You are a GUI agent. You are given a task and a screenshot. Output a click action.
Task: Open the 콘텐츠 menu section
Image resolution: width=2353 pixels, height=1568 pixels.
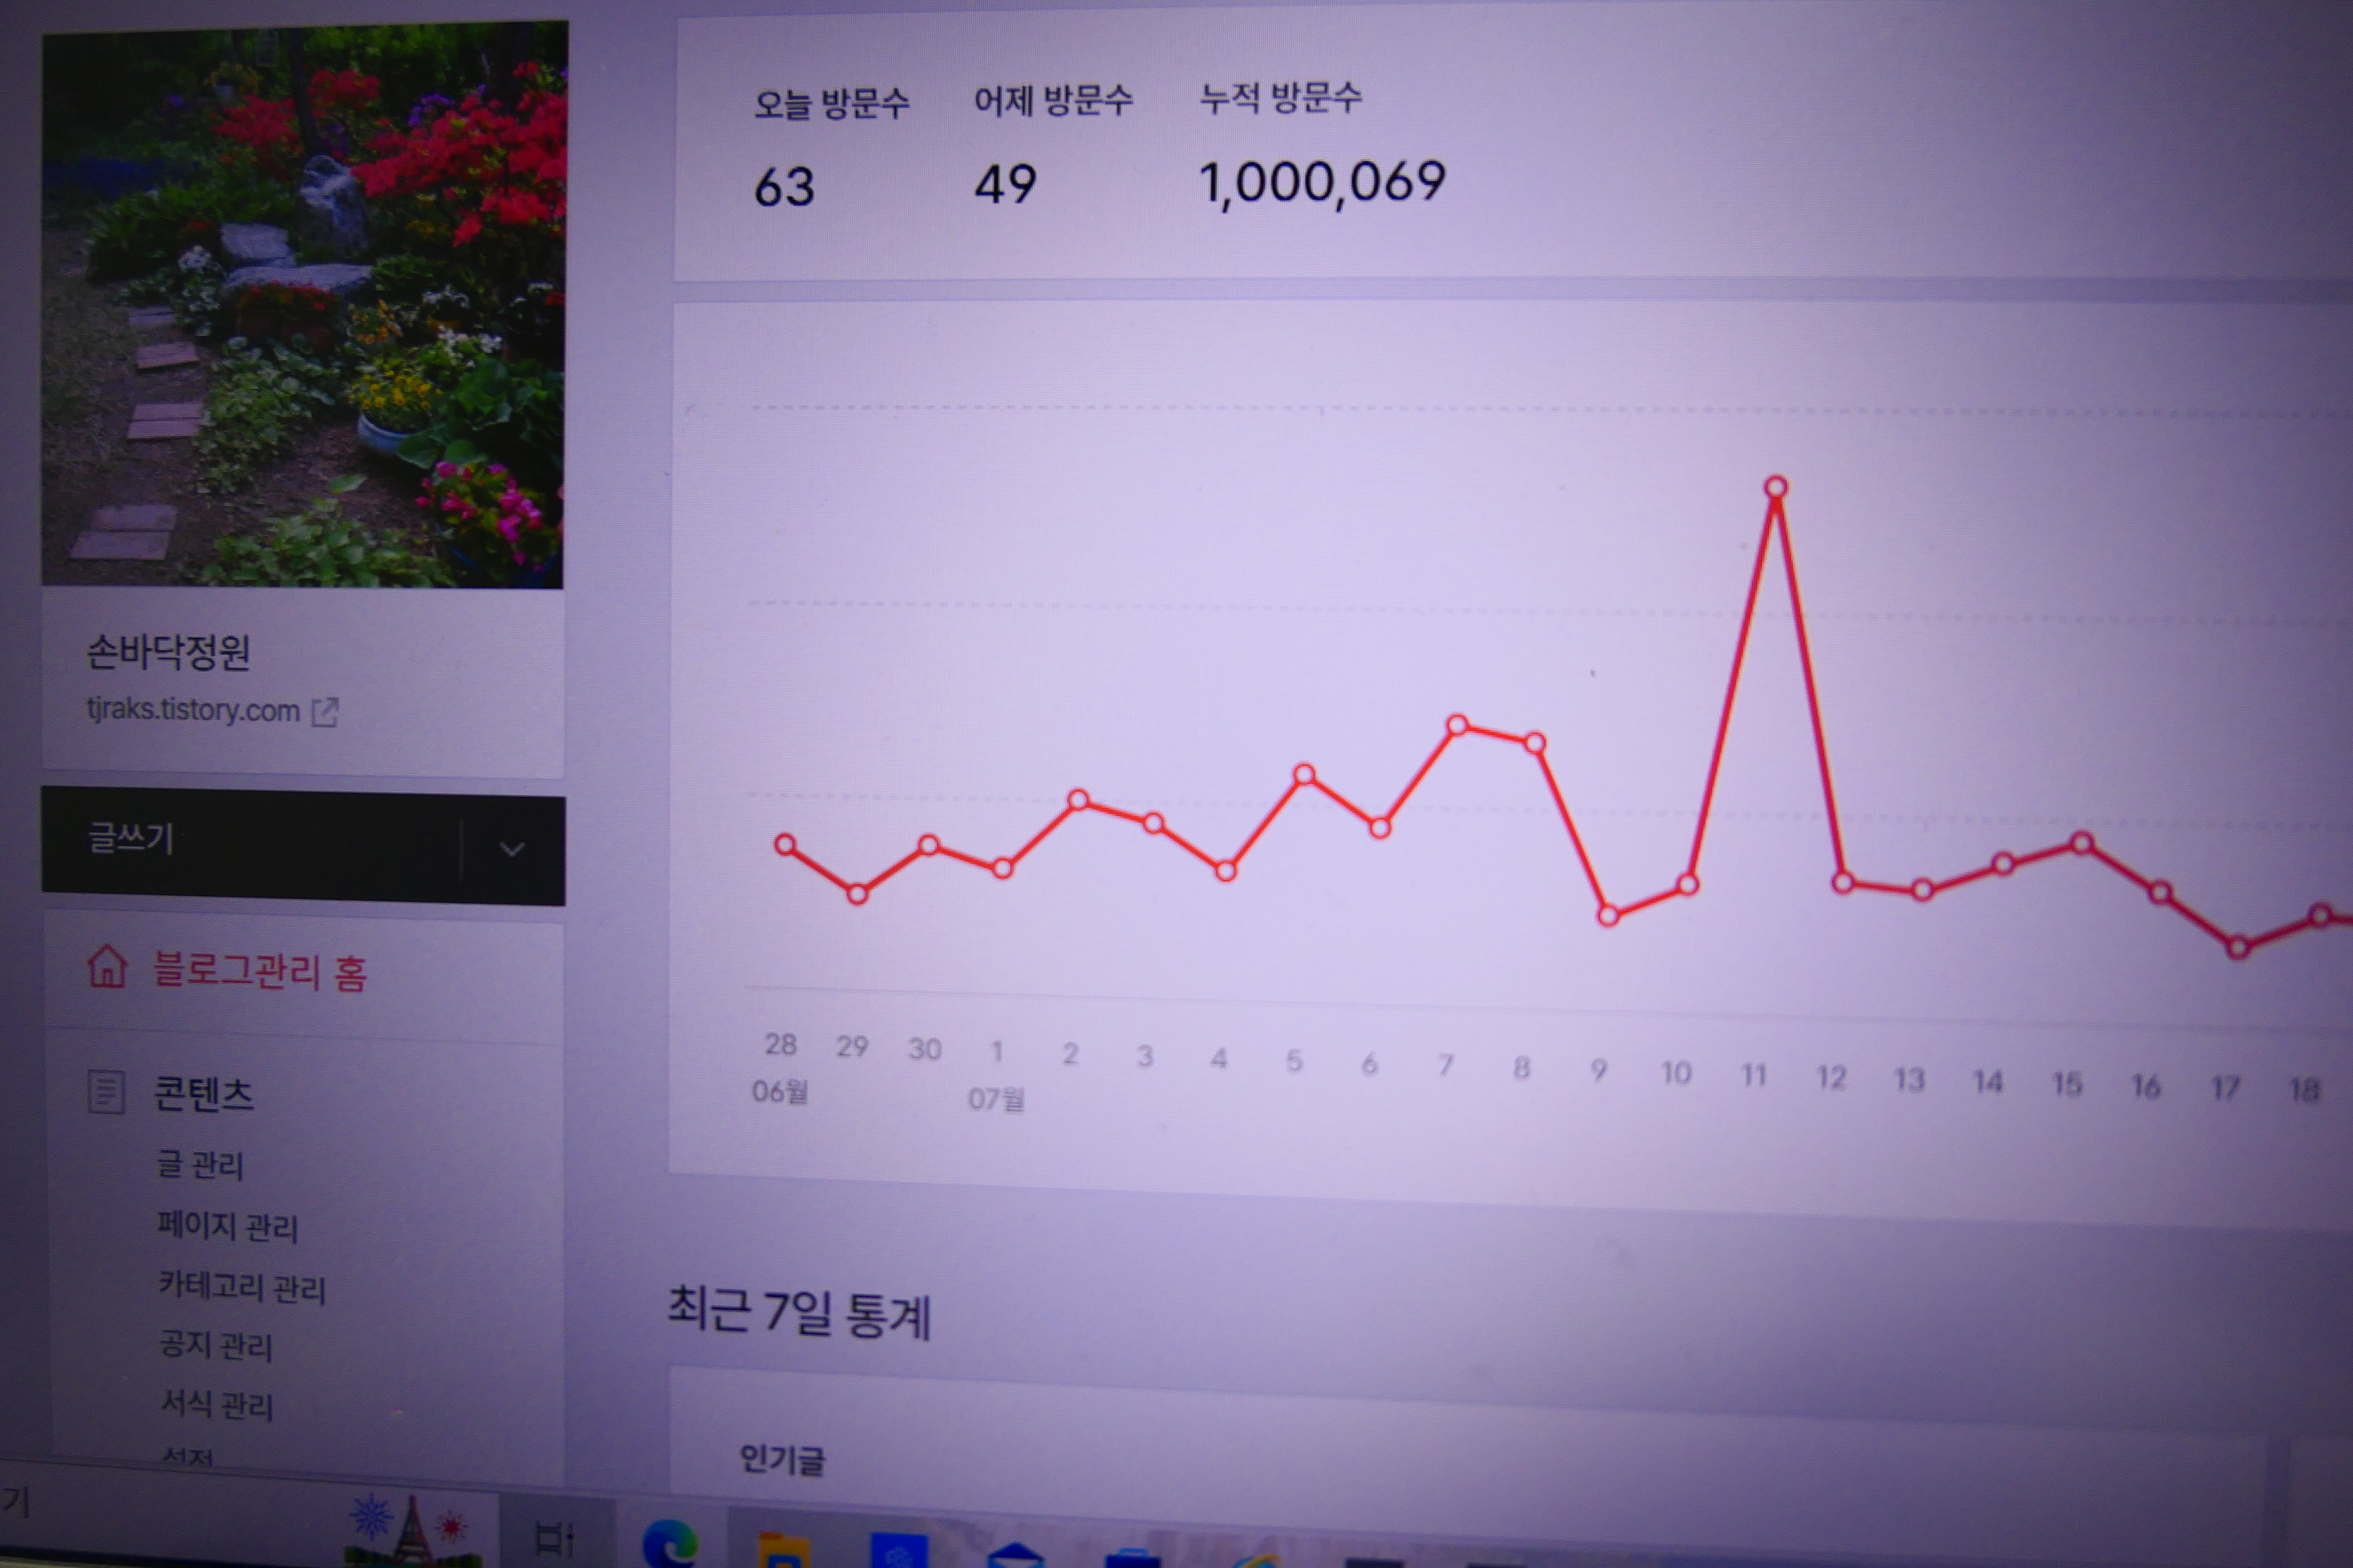click(x=204, y=1093)
